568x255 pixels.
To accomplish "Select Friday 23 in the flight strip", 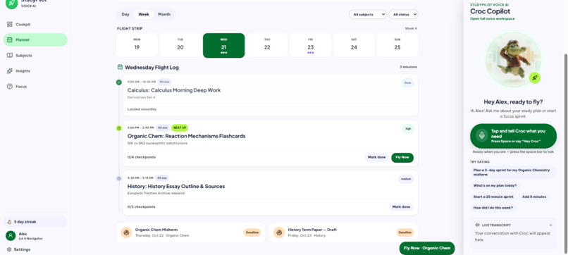I will 311,45.
